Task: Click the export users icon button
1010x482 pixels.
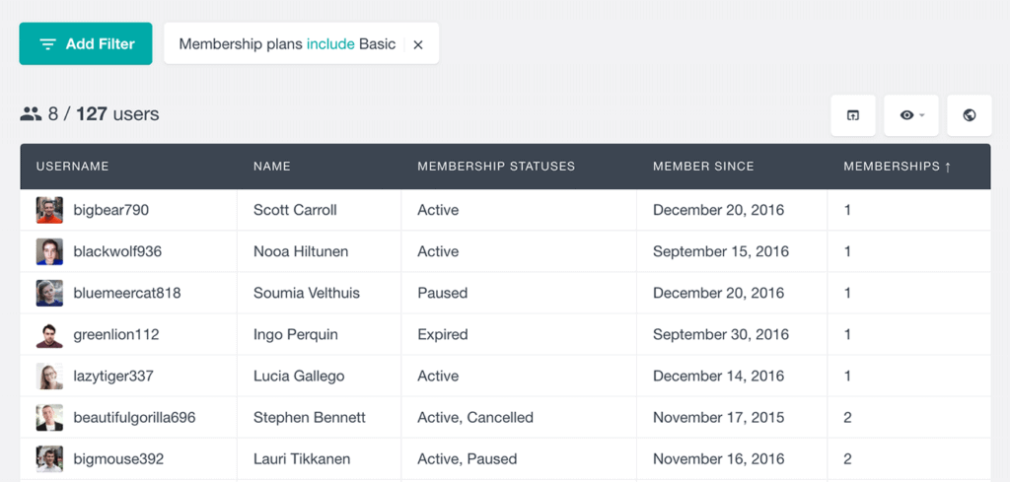Action: (853, 116)
